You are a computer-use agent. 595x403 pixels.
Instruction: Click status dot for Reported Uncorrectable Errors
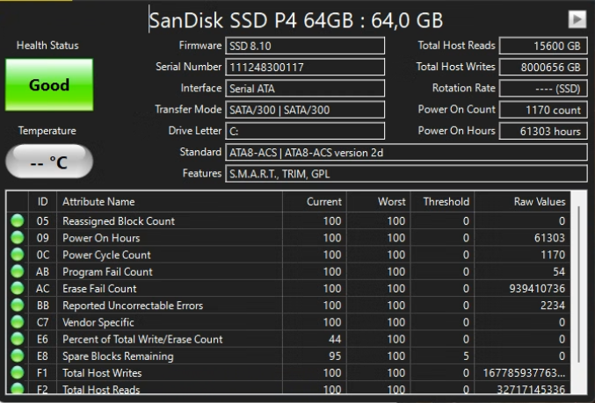click(18, 306)
